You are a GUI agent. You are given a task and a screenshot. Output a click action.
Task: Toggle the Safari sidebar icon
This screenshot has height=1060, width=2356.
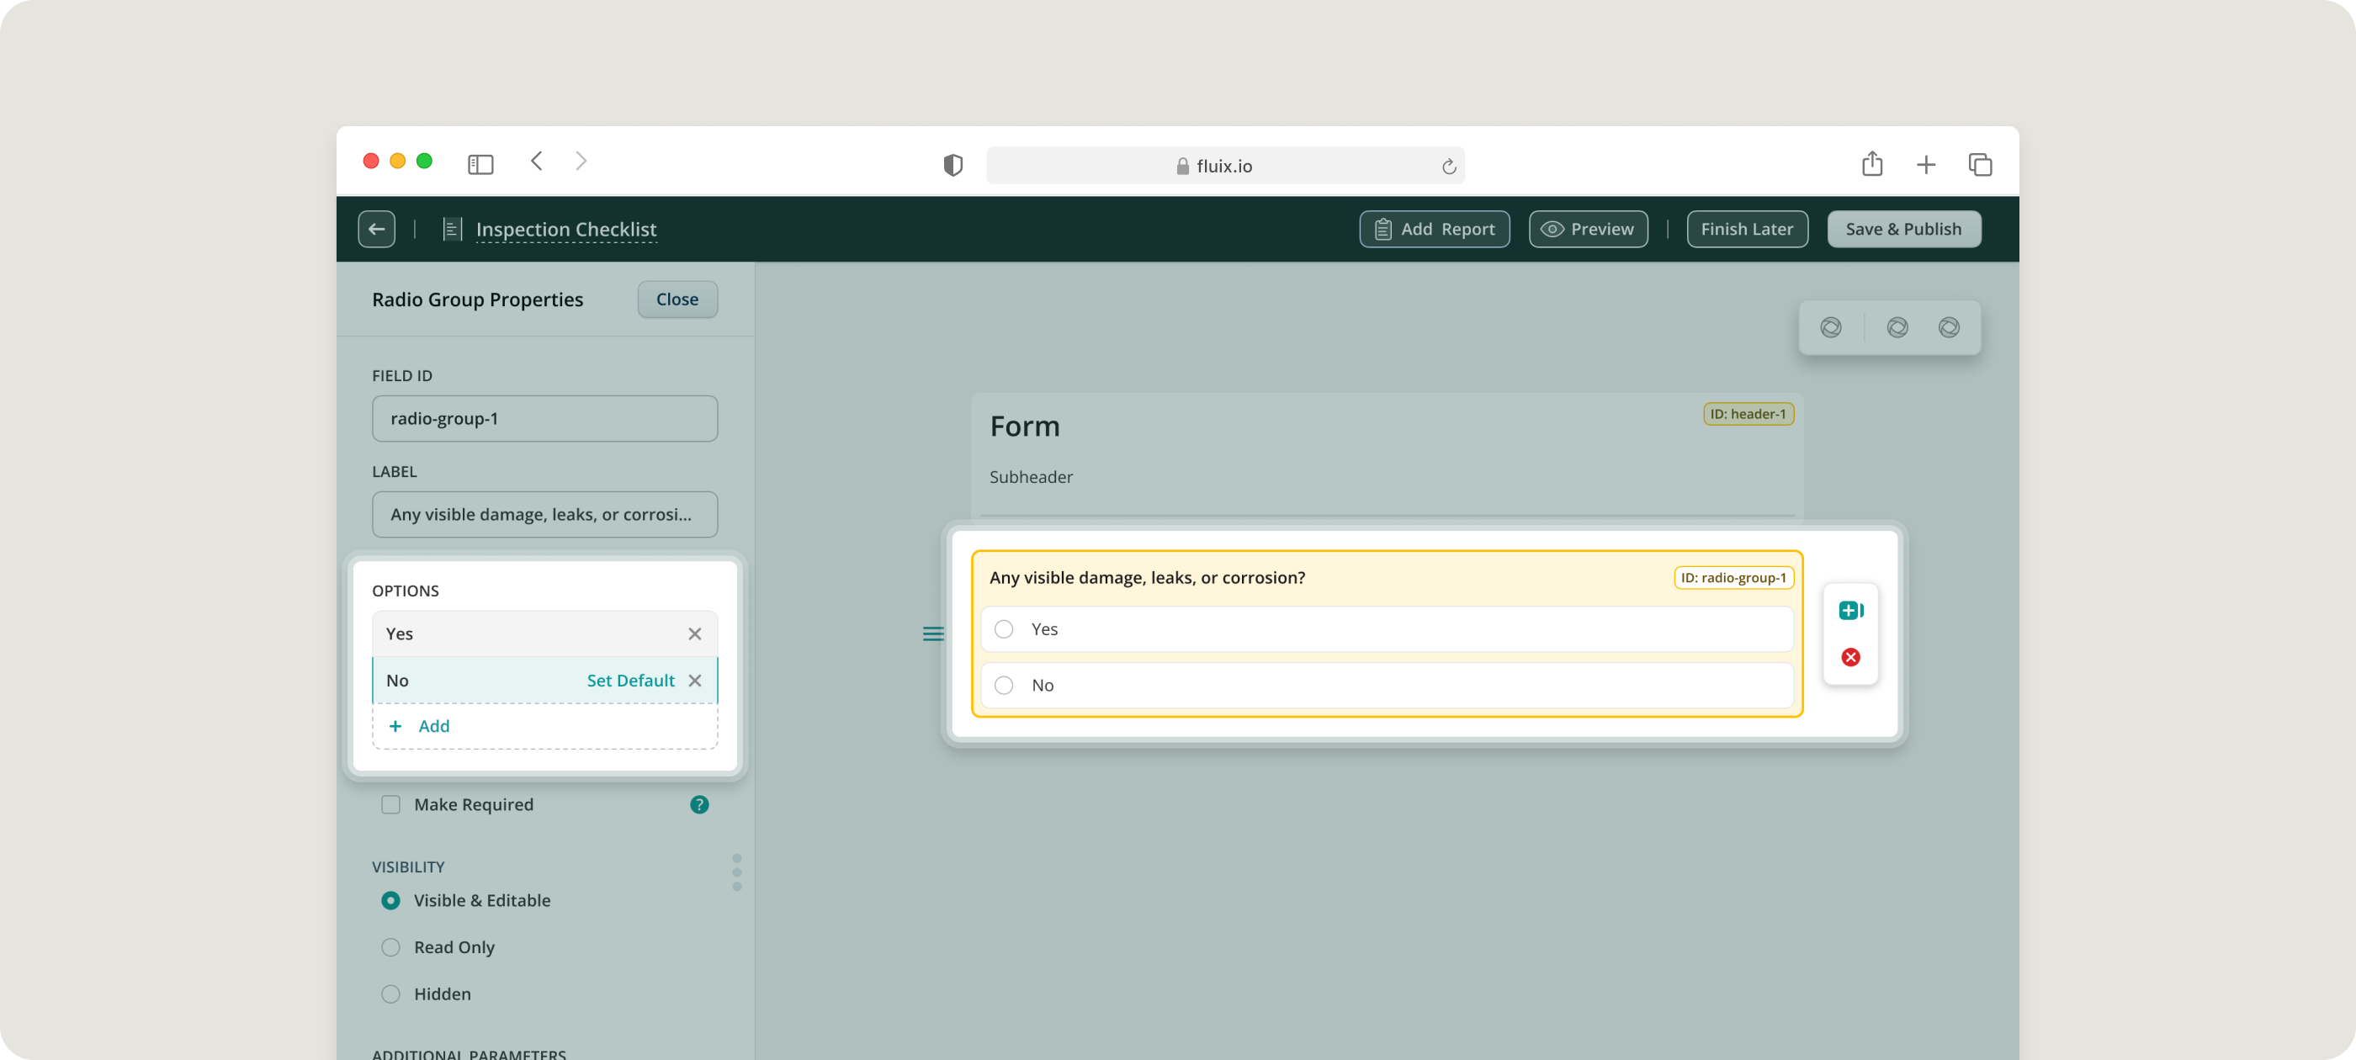[480, 165]
